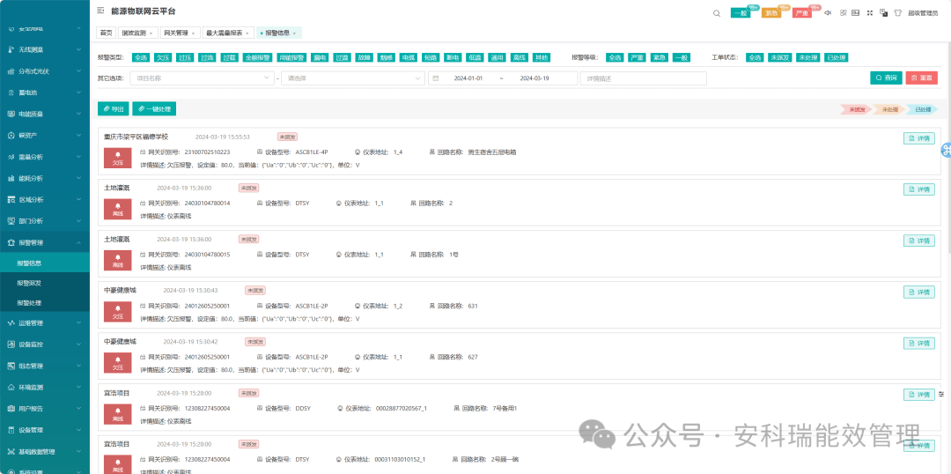This screenshot has height=474, width=951.
Task: Open 蓄电池 in the sidebar
Action: click(45, 93)
